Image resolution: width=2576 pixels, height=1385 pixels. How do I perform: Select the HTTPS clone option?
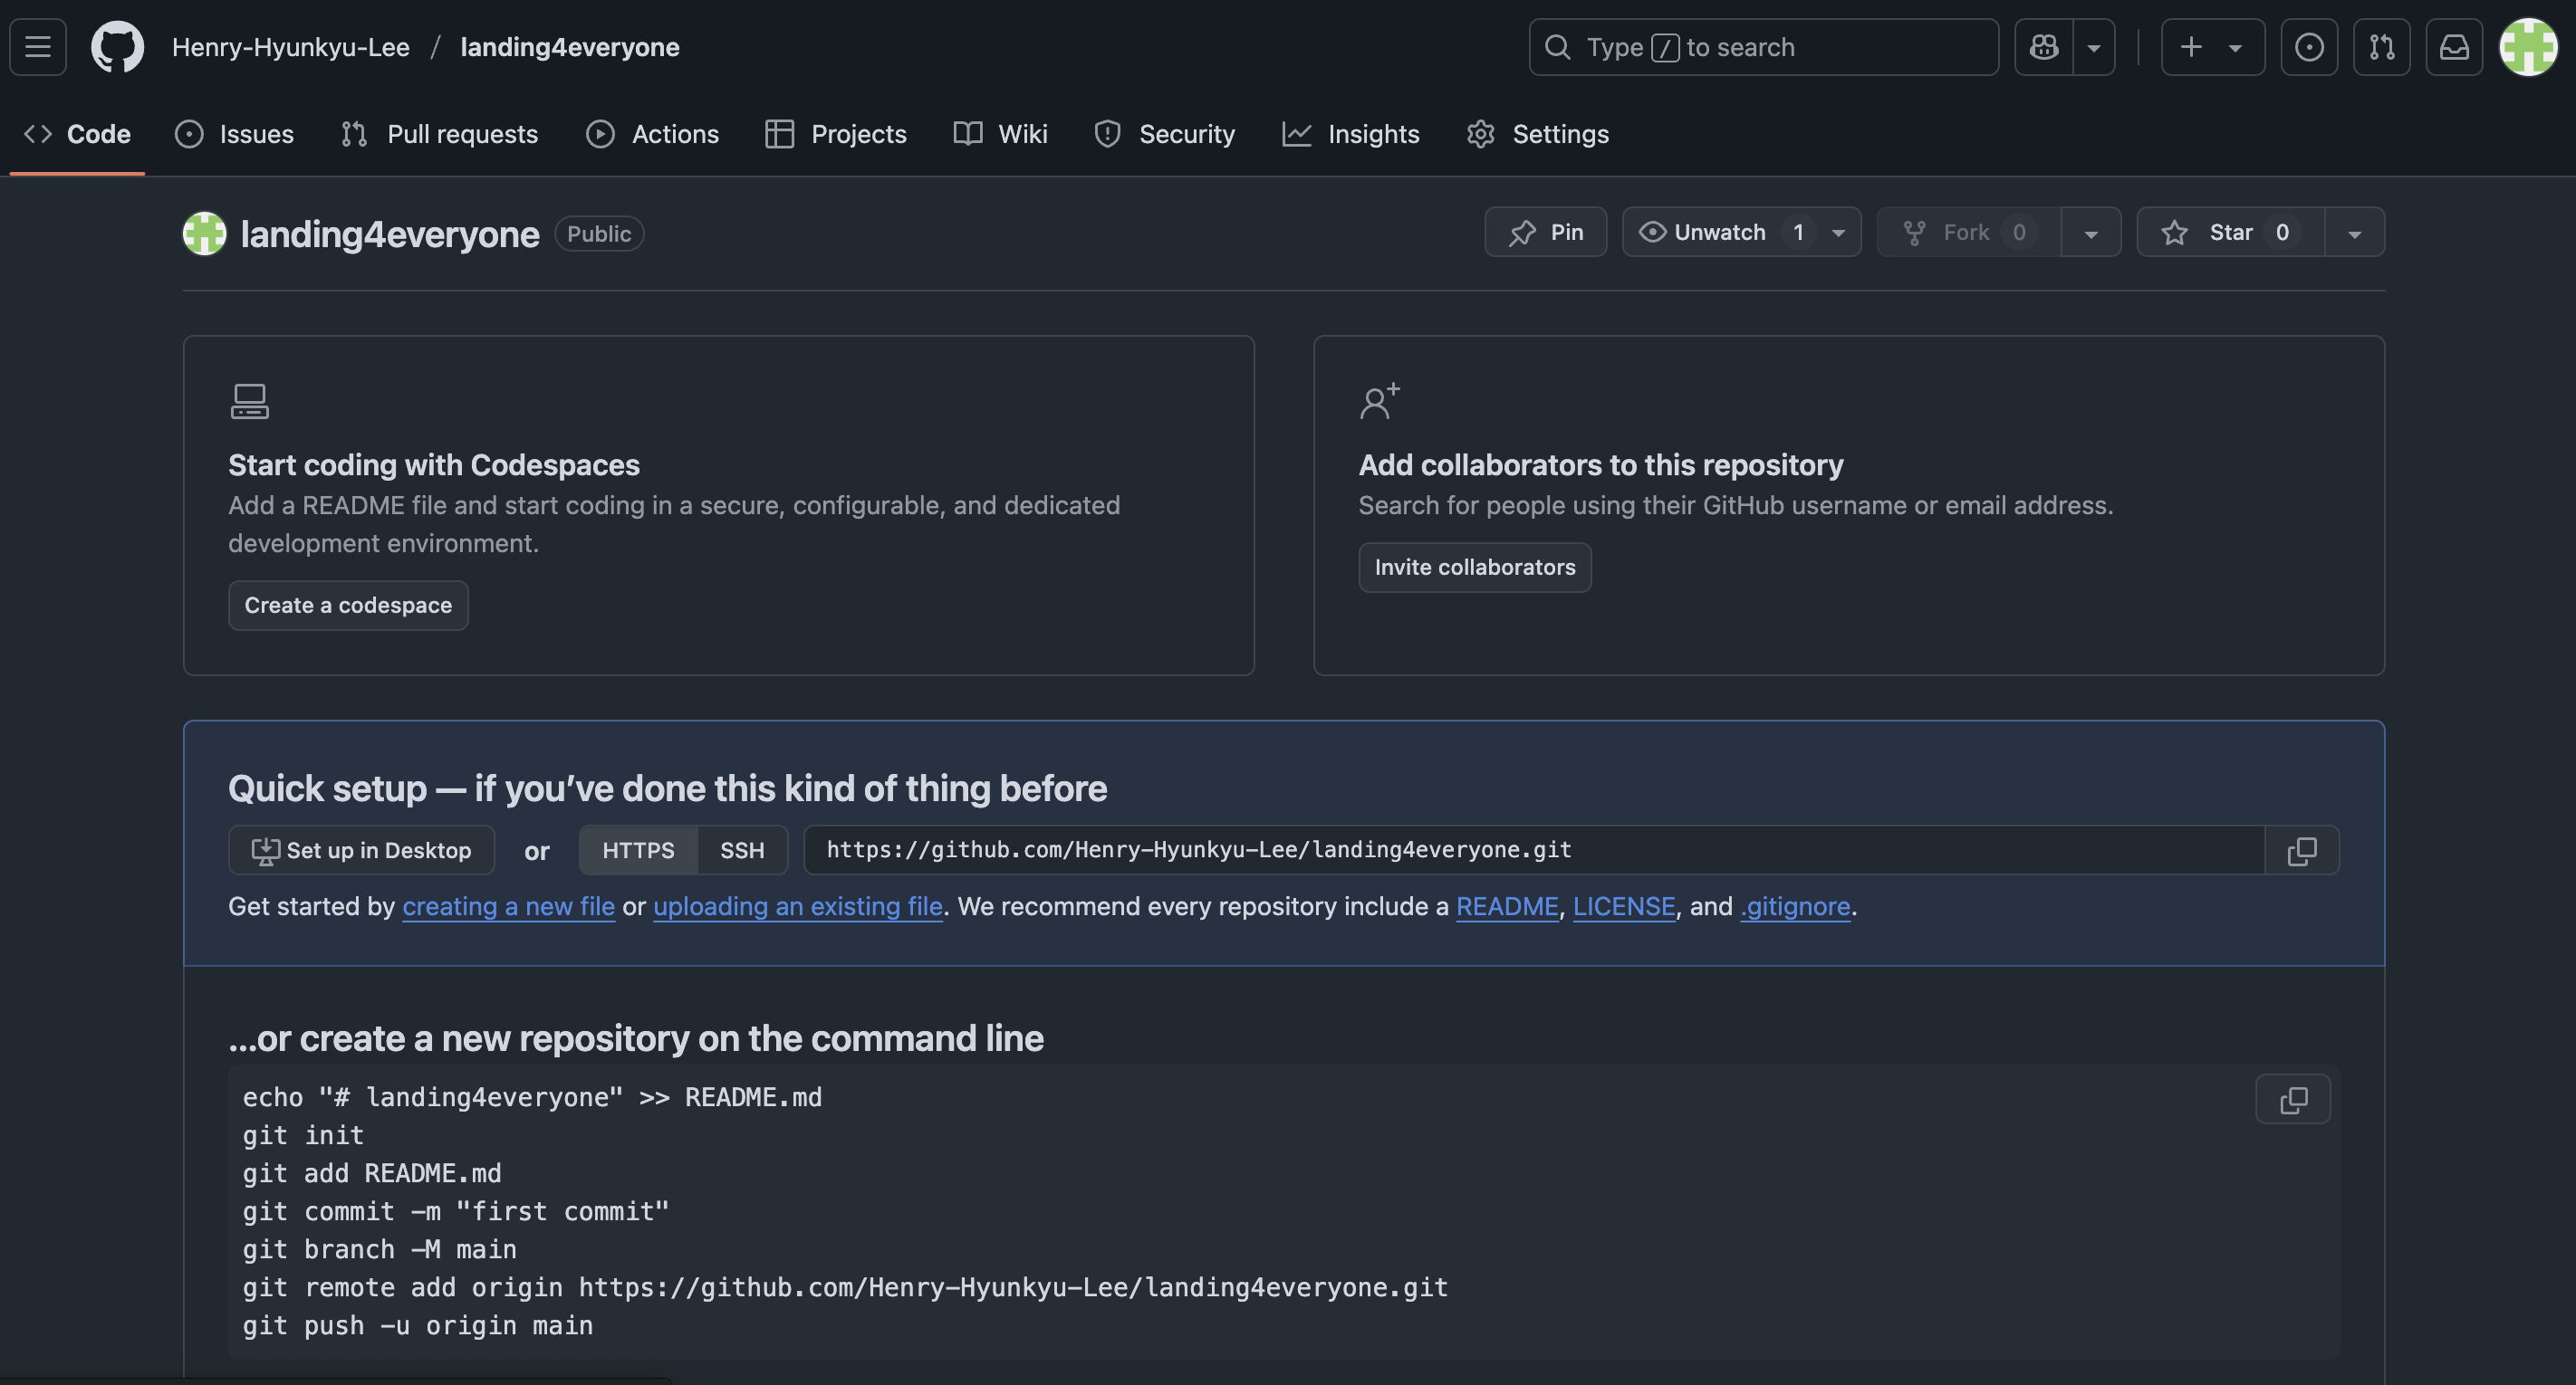[638, 850]
